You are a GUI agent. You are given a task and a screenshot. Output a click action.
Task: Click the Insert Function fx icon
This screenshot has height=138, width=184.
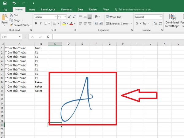(x=48, y=37)
